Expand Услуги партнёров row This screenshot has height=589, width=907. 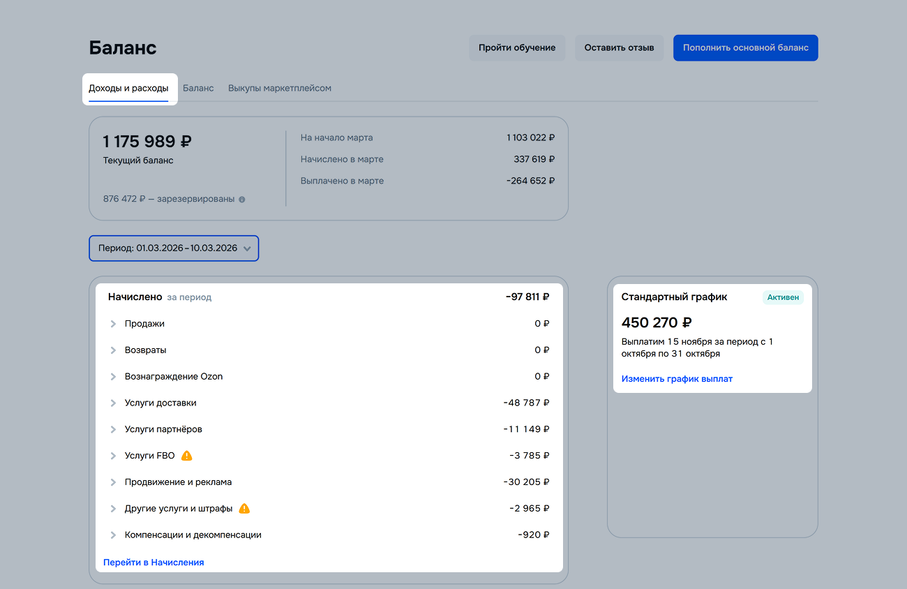coord(113,430)
